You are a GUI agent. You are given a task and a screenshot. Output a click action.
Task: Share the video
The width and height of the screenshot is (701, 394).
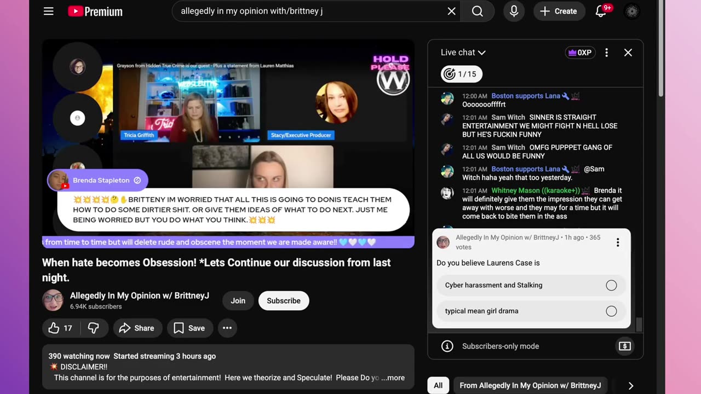click(137, 328)
